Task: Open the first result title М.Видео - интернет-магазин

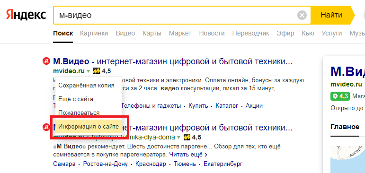Action: (x=172, y=62)
